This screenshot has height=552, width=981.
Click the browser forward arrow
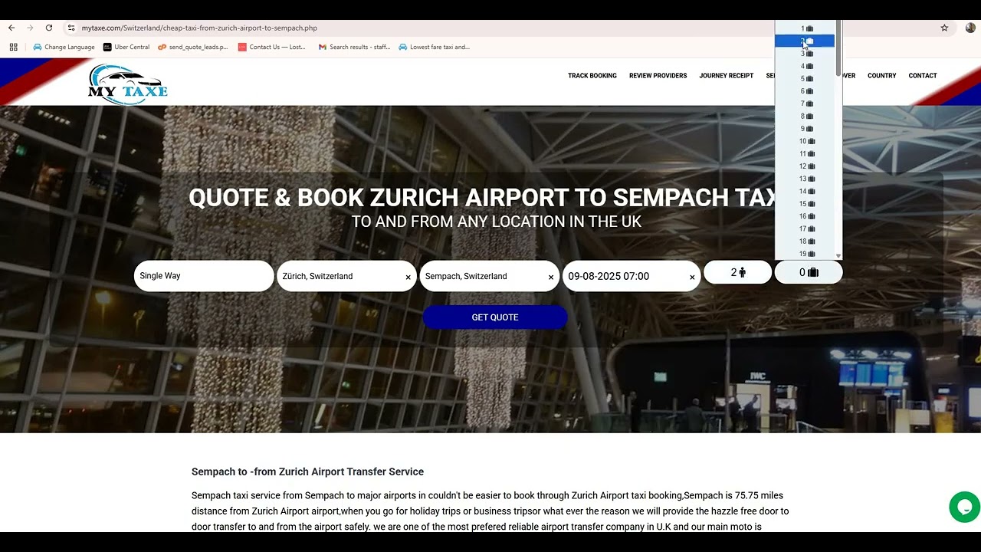[30, 28]
